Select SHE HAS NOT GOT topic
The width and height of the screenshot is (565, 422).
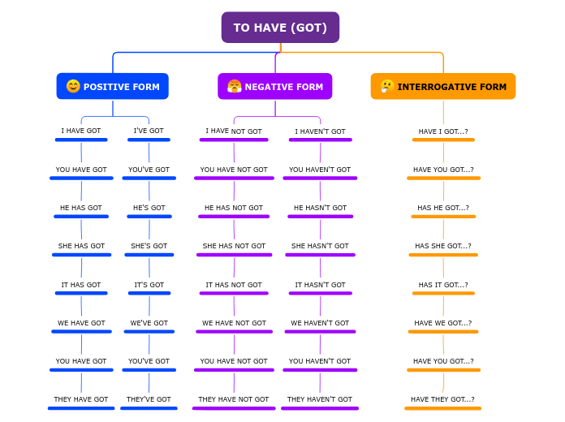pos(234,247)
